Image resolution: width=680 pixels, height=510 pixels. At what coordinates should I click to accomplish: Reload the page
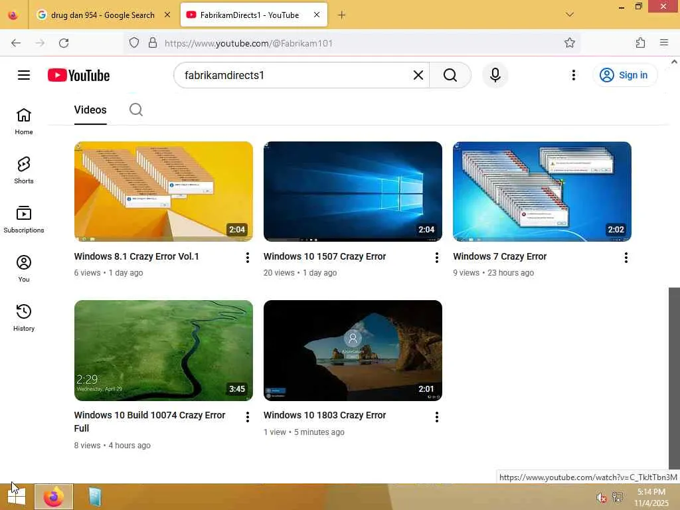point(64,43)
